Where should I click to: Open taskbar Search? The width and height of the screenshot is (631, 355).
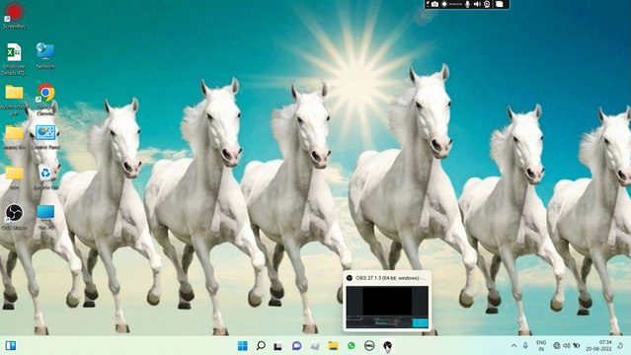click(x=261, y=346)
